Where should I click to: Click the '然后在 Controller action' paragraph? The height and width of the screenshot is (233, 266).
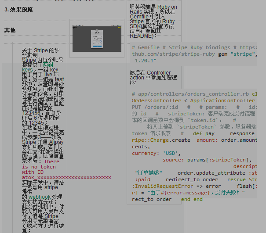point(153,78)
